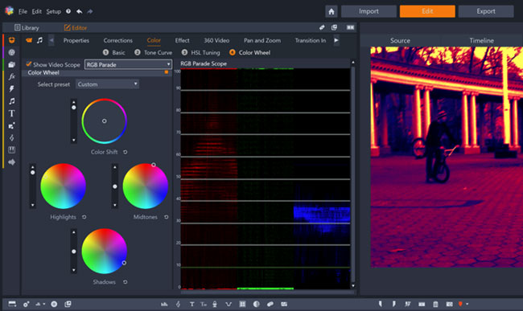Screen dimensions: 523x311
Task: Open the Transition In tab
Action: click(311, 40)
